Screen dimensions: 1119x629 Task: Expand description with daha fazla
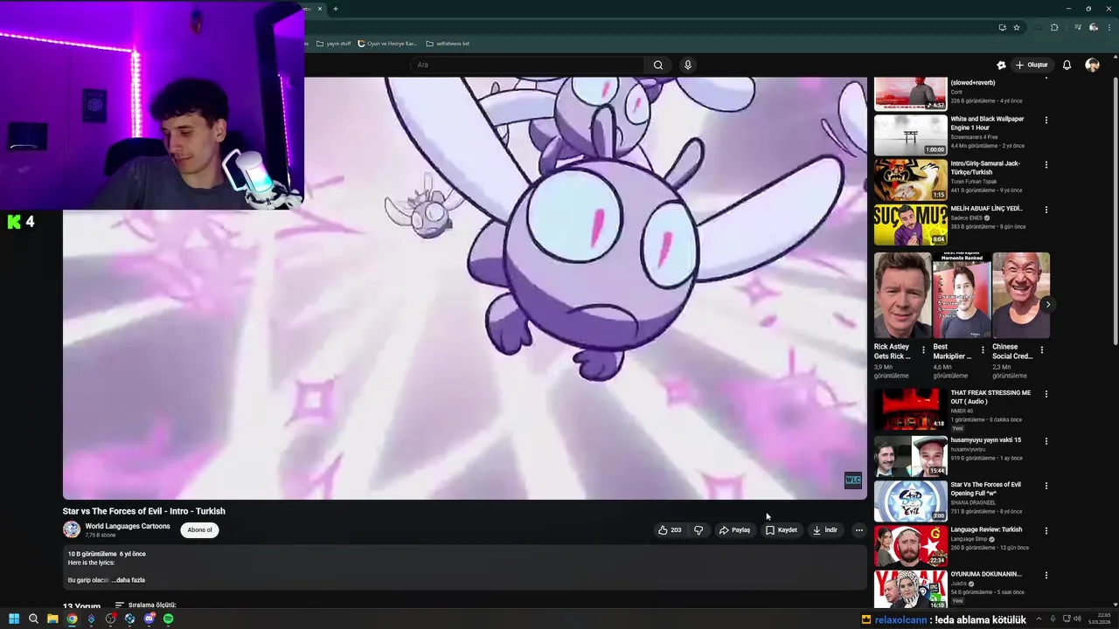(x=130, y=580)
